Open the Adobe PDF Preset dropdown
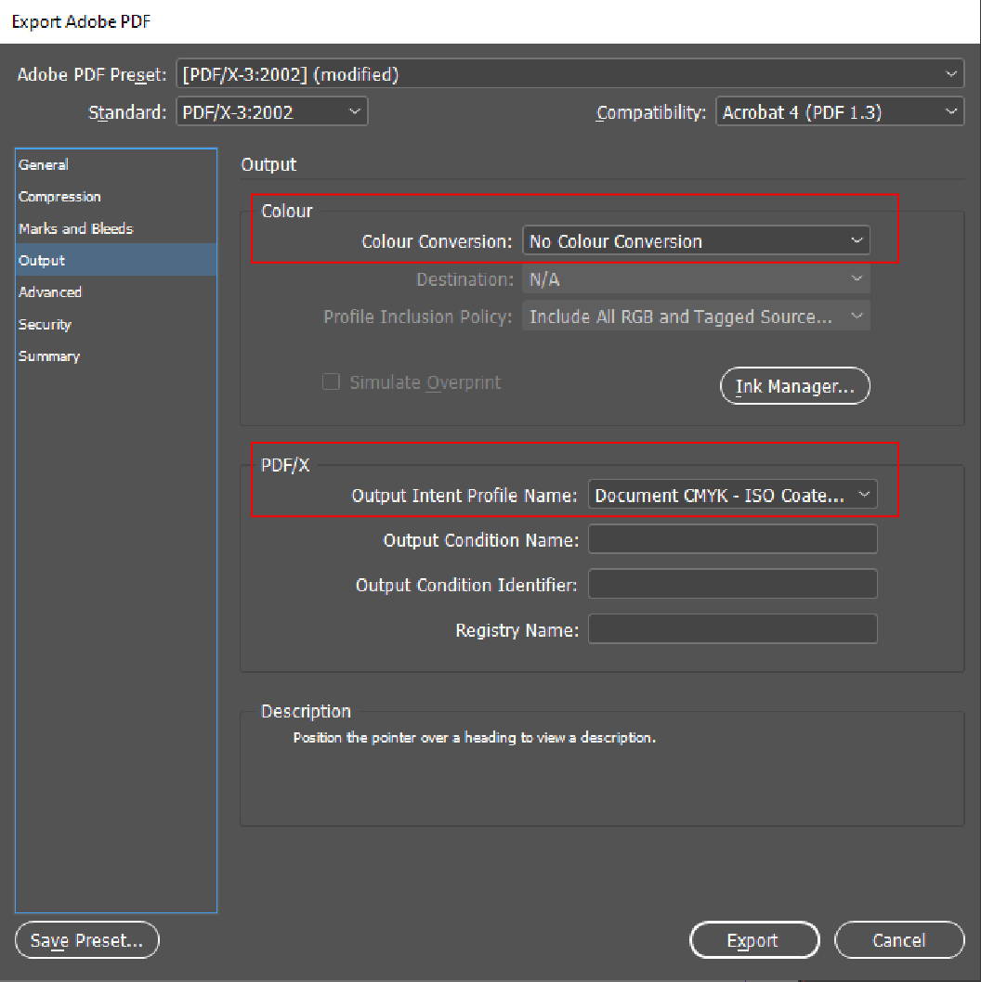The image size is (981, 982). pyautogui.click(x=570, y=74)
